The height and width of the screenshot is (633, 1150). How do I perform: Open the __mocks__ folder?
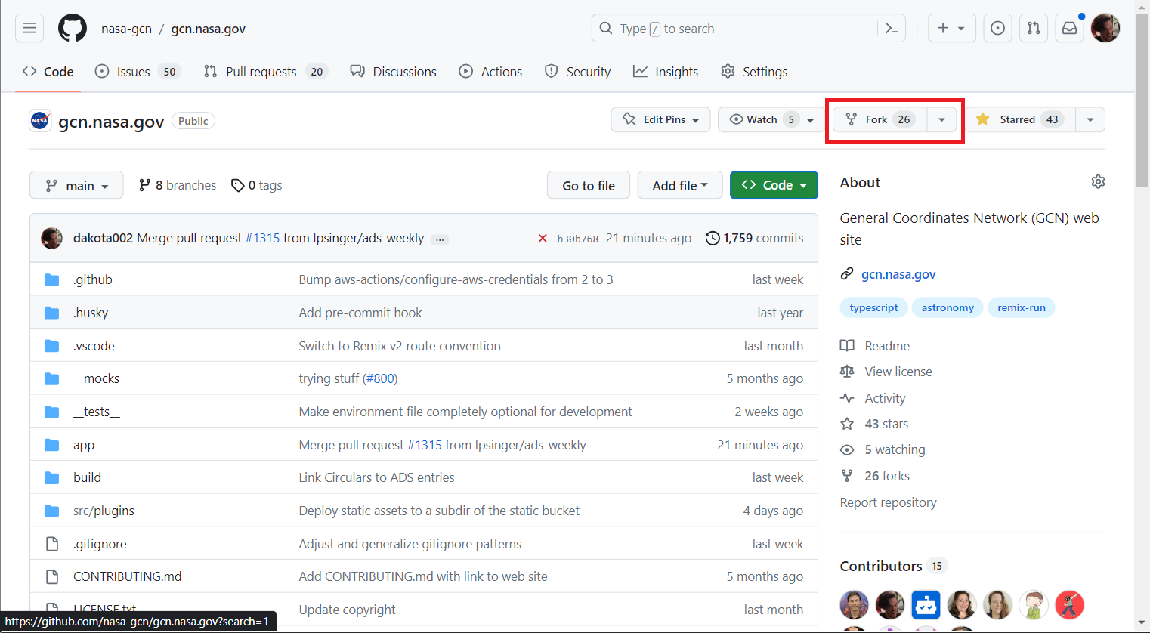(101, 378)
